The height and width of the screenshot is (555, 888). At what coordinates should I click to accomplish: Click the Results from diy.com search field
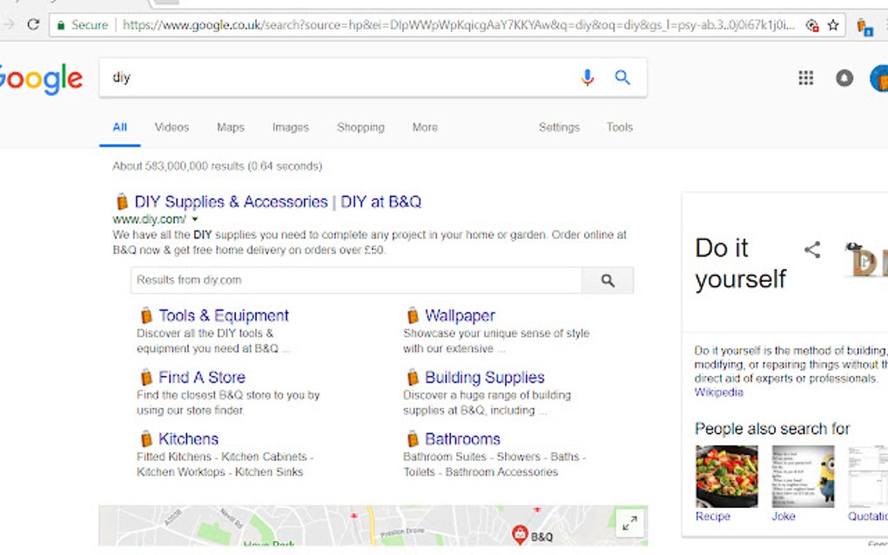click(356, 280)
